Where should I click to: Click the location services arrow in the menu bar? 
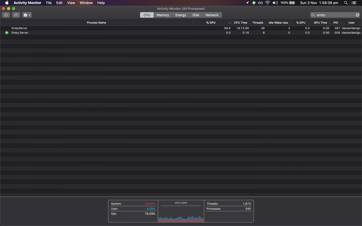point(247,3)
